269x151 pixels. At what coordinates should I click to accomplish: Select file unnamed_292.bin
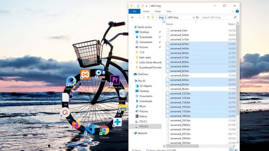(180, 120)
